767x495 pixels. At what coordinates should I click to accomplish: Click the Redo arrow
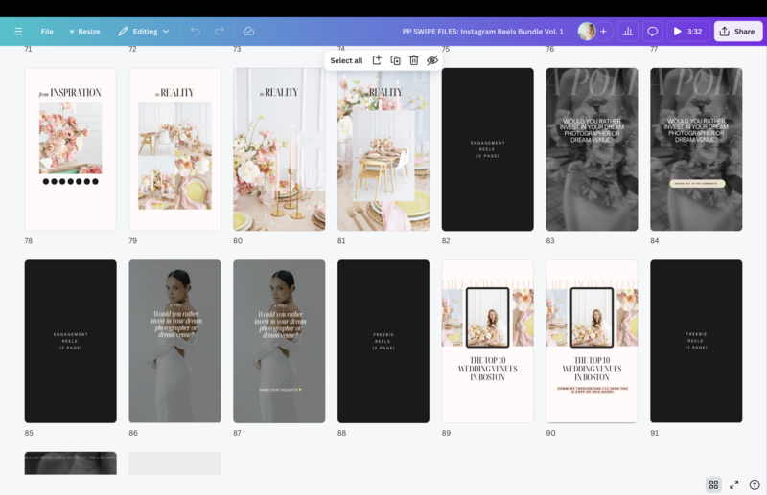coord(220,32)
